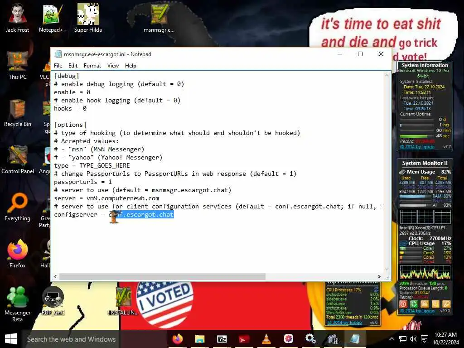The width and height of the screenshot is (464, 348).
Task: Click the CPU Usage graph in System Monitor II
Action: click(x=425, y=272)
